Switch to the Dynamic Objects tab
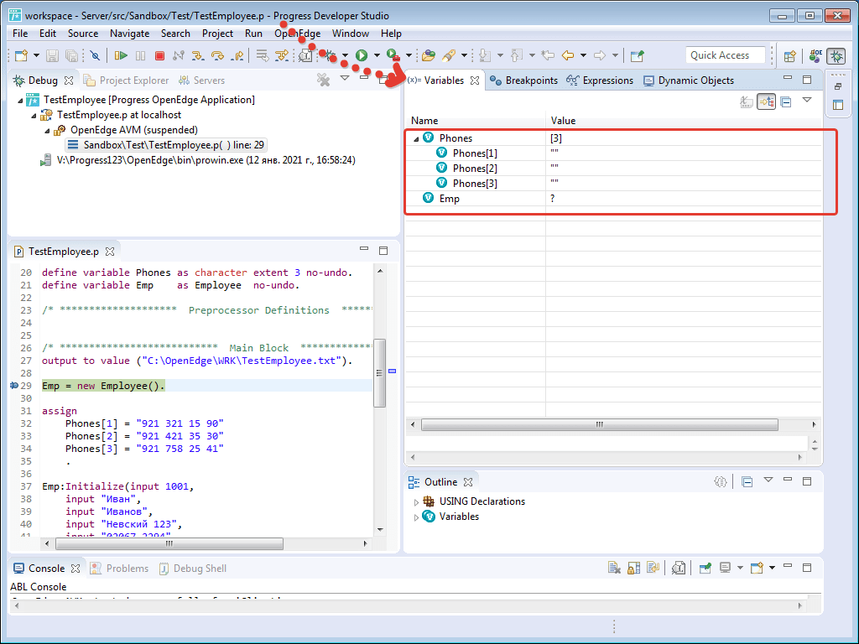The height and width of the screenshot is (644, 859). pos(688,80)
